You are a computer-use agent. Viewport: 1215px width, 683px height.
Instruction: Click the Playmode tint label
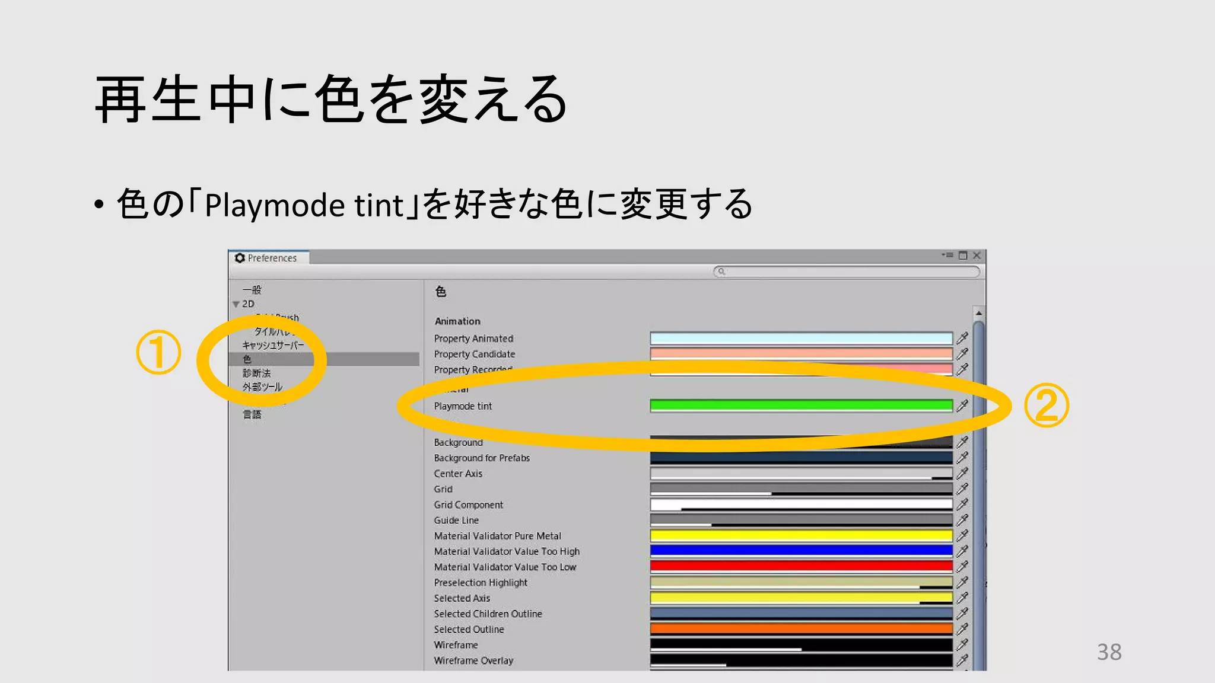coord(463,406)
